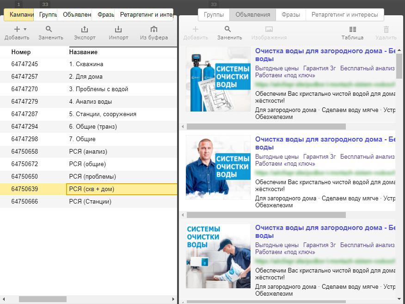Image resolution: width=405 pixels, height=304 pixels.
Task: Click the ad thumbnail with man in blue shirt
Action: click(x=218, y=168)
